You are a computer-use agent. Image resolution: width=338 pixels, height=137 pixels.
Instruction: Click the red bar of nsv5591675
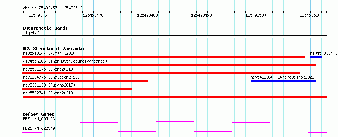161,73
